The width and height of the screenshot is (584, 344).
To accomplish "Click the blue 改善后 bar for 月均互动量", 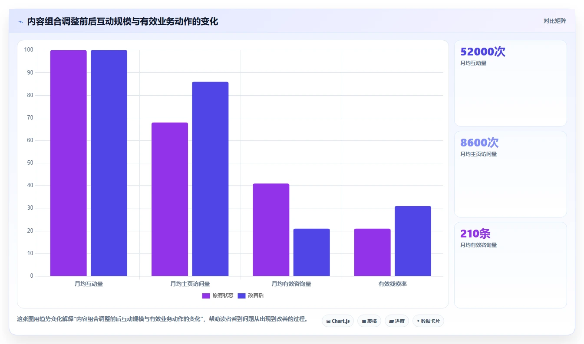I will 109,163.
